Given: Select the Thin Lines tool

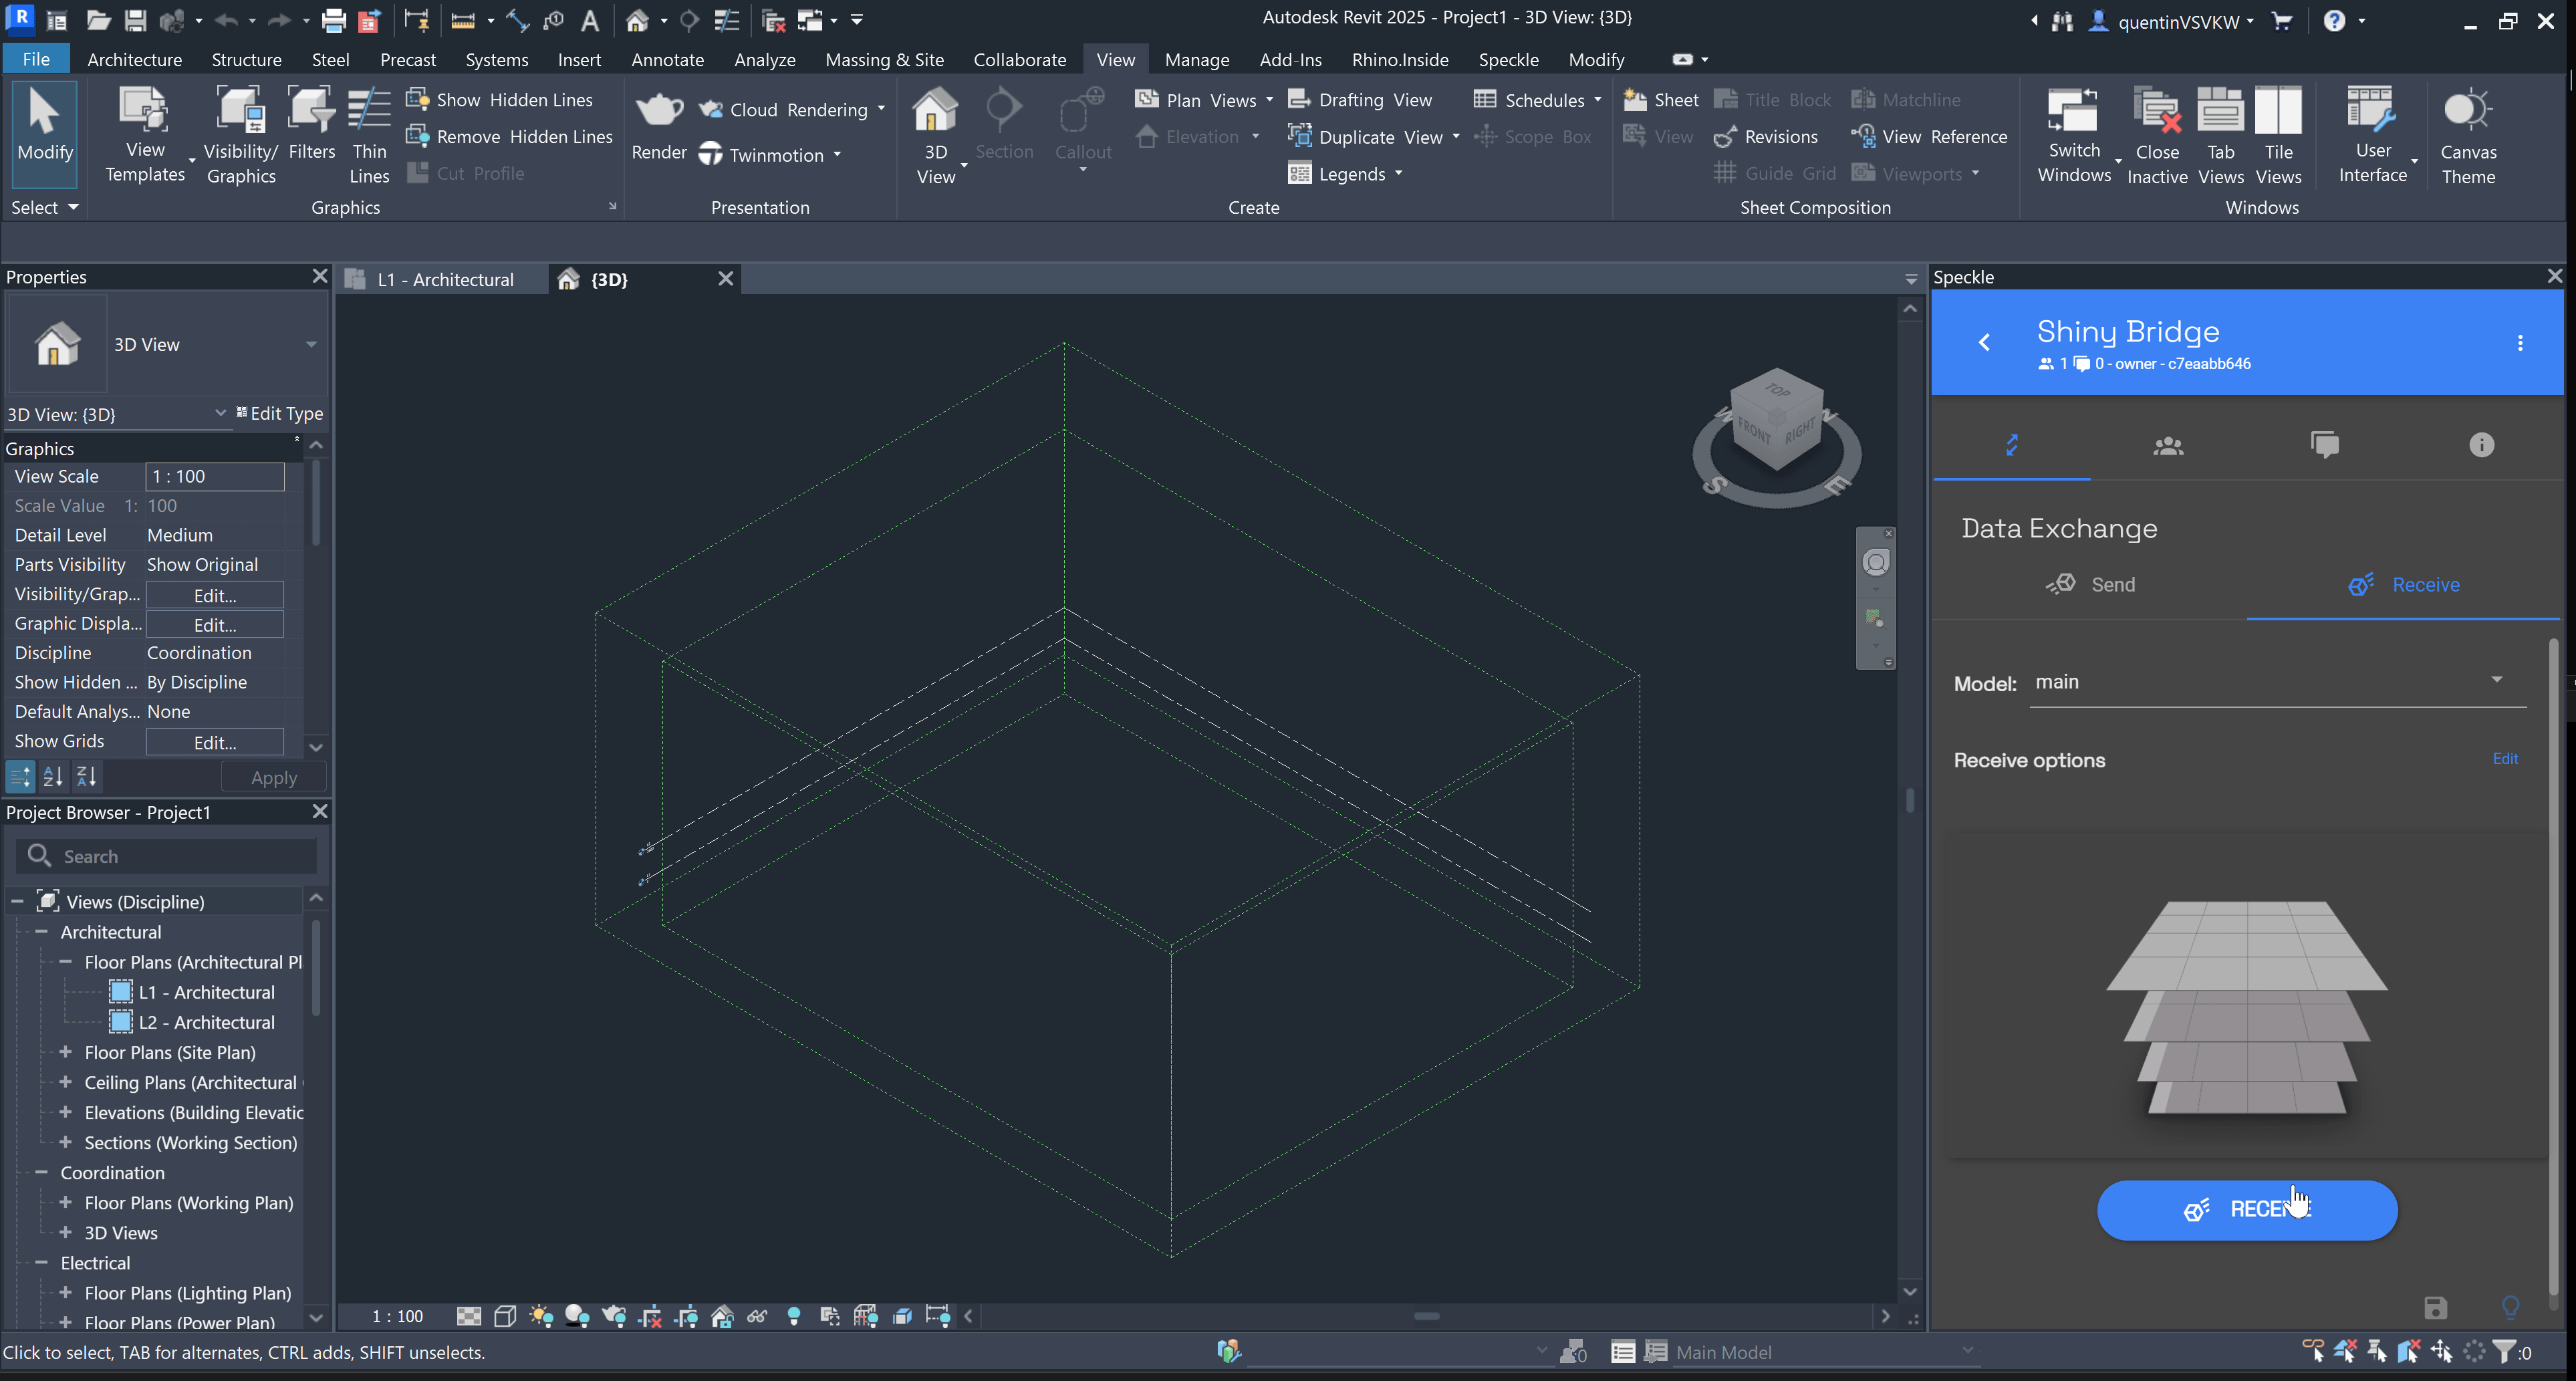Looking at the screenshot, I should pyautogui.click(x=369, y=135).
